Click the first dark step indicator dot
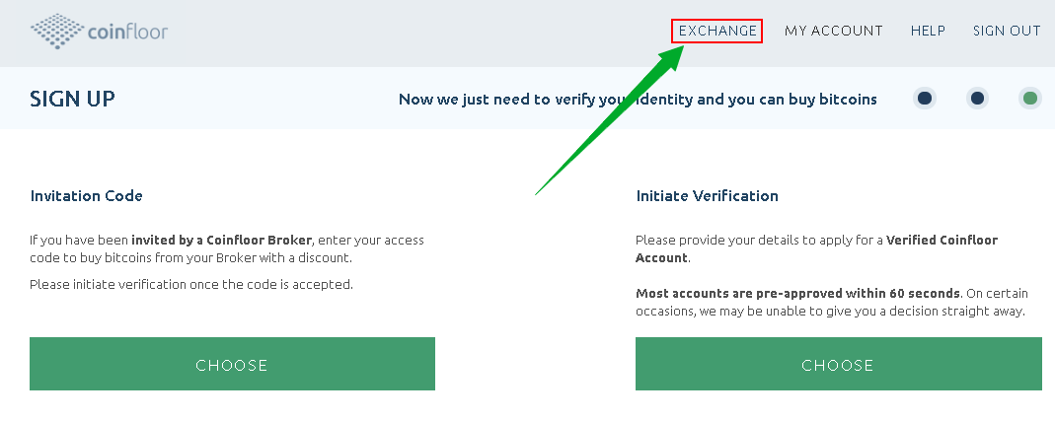 (925, 99)
